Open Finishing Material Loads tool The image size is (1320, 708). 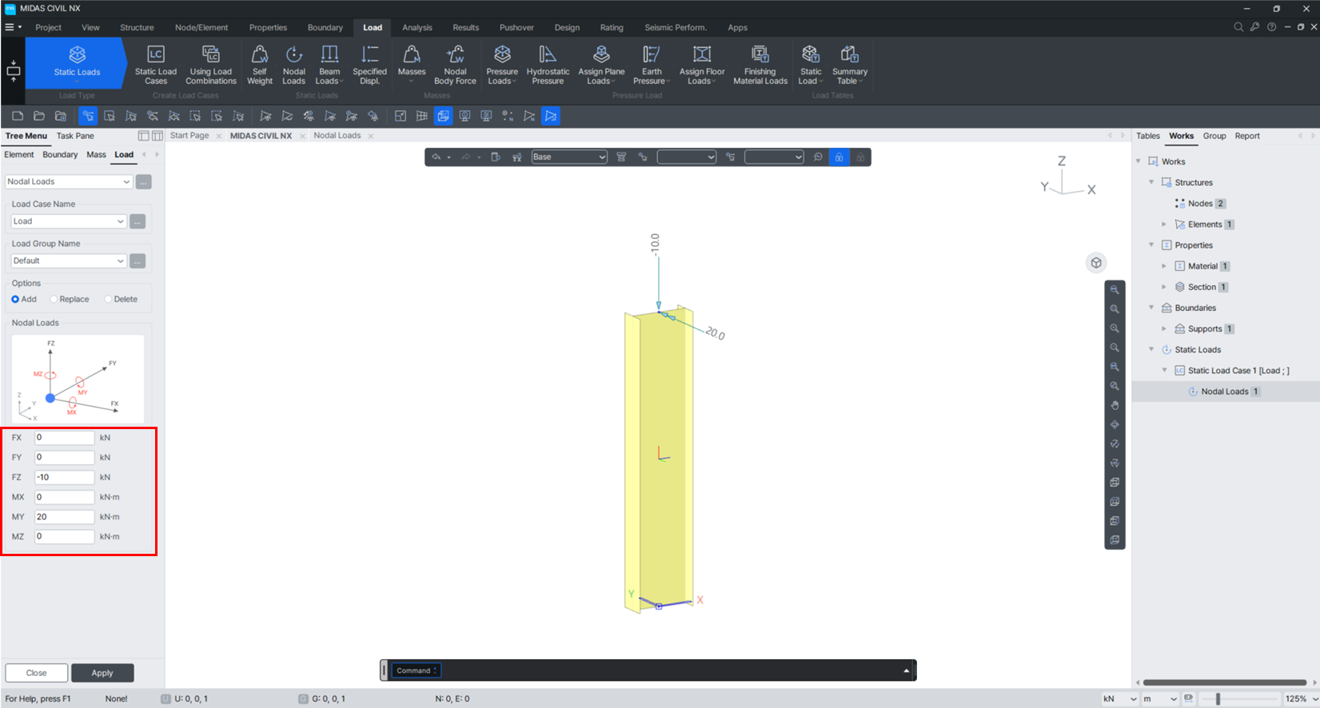pyautogui.click(x=760, y=64)
